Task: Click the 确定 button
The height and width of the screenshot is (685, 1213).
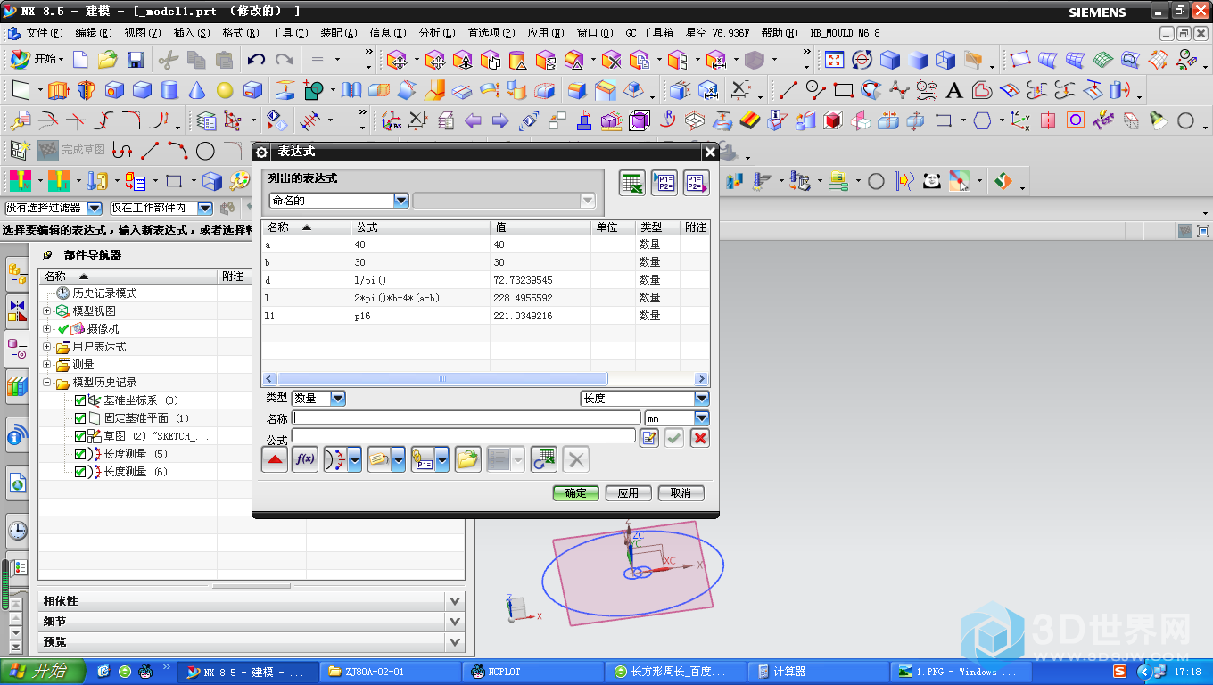Action: pos(576,493)
